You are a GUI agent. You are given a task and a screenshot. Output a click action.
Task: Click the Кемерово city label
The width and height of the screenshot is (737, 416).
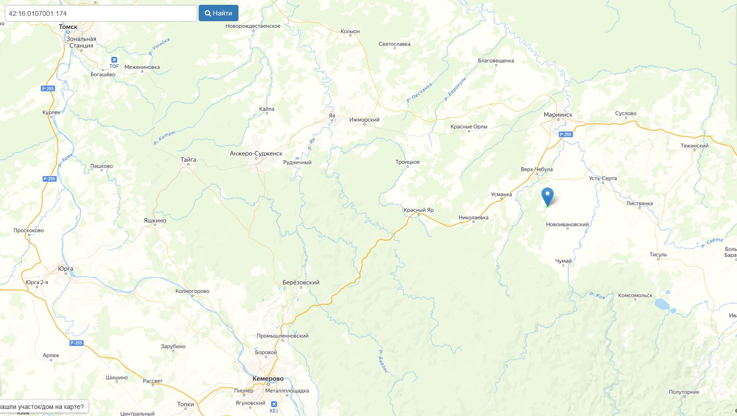coord(268,379)
